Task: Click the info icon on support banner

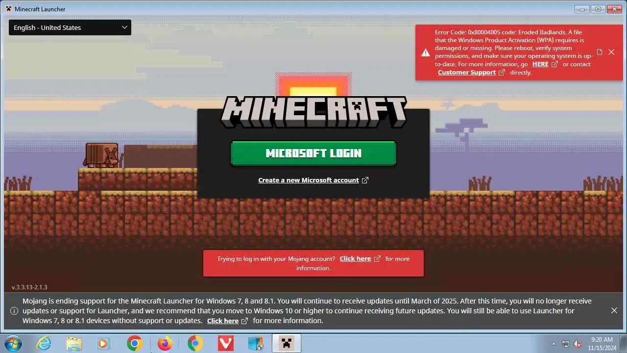Action: pyautogui.click(x=14, y=311)
